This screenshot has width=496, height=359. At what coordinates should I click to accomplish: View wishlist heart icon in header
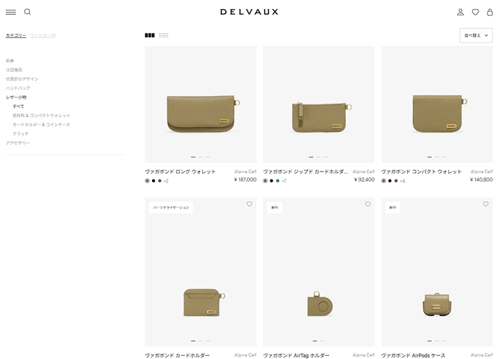pos(475,12)
